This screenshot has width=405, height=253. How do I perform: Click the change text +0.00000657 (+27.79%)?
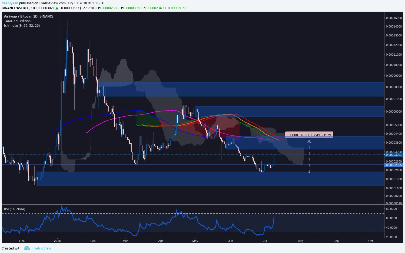pos(77,8)
